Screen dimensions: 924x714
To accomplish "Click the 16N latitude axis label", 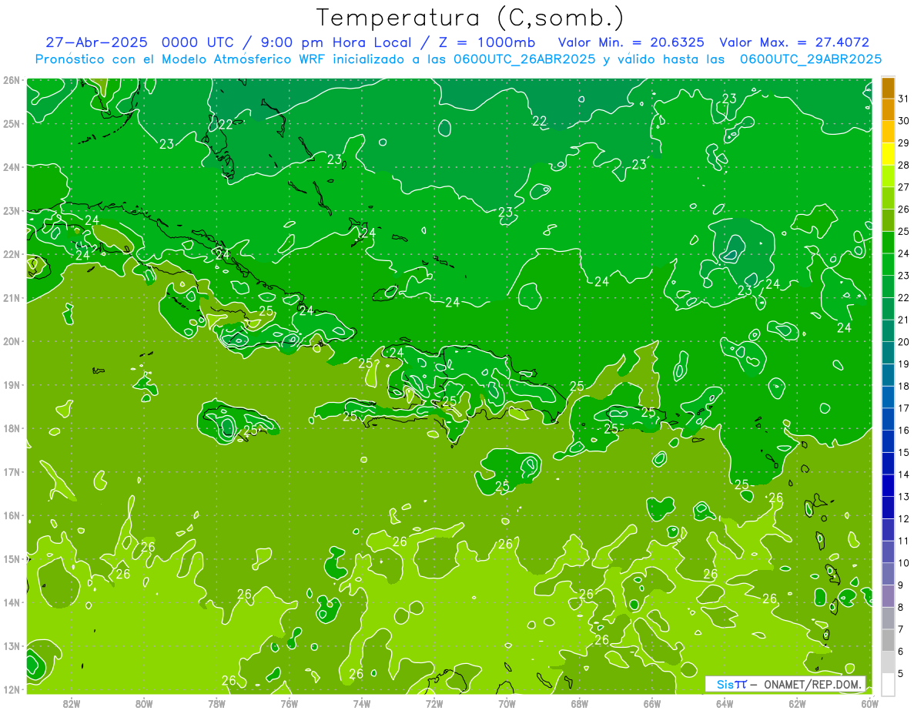I will pyautogui.click(x=11, y=515).
